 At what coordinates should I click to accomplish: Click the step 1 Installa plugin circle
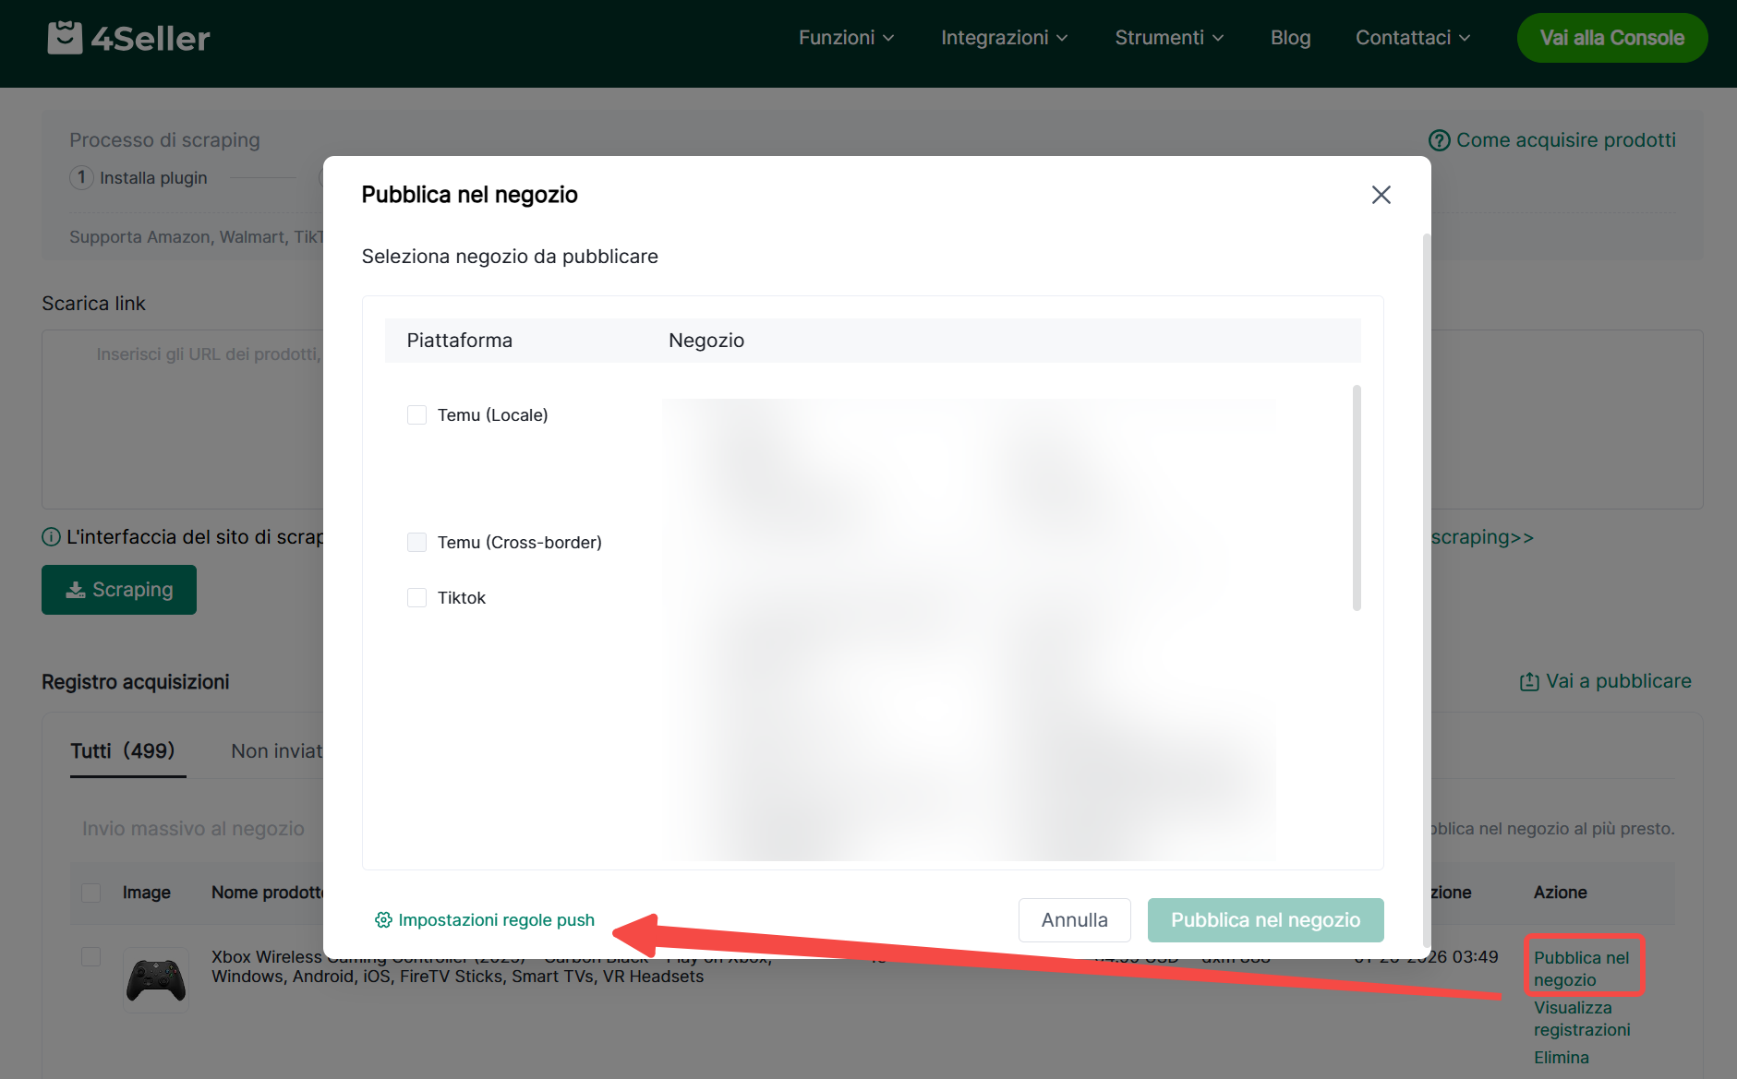pyautogui.click(x=81, y=177)
